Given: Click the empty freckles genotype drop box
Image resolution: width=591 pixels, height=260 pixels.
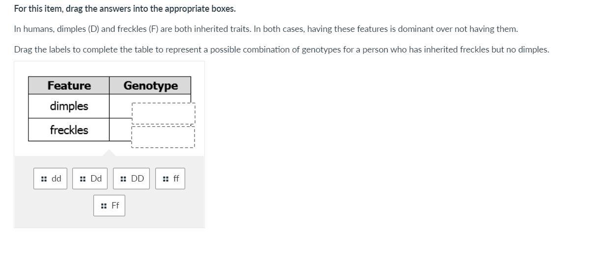Looking at the screenshot, I should [x=163, y=137].
